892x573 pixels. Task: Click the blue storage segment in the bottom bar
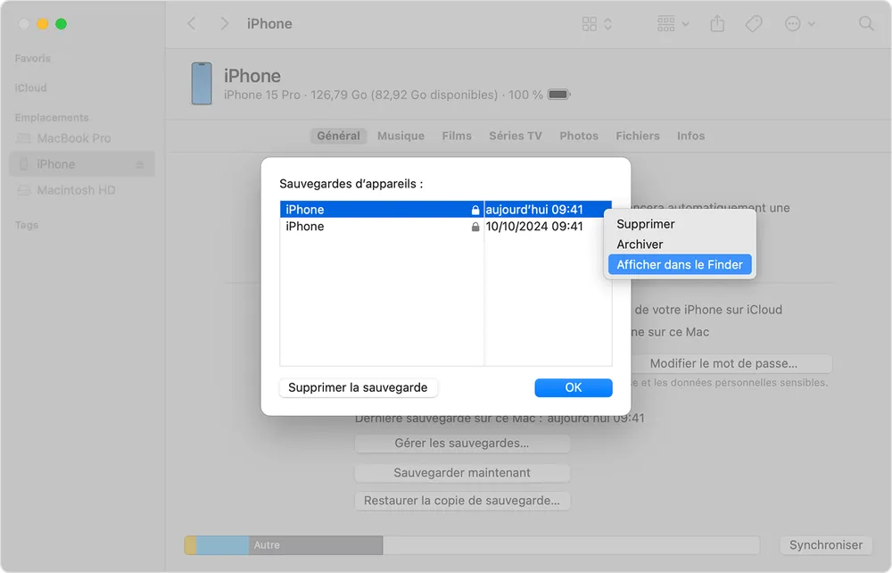point(223,544)
